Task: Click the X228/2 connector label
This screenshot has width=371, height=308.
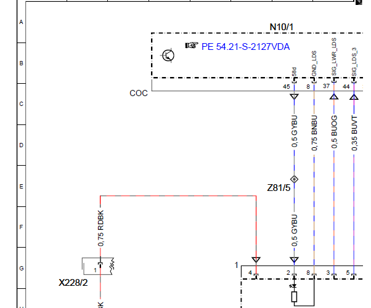Action: click(73, 283)
